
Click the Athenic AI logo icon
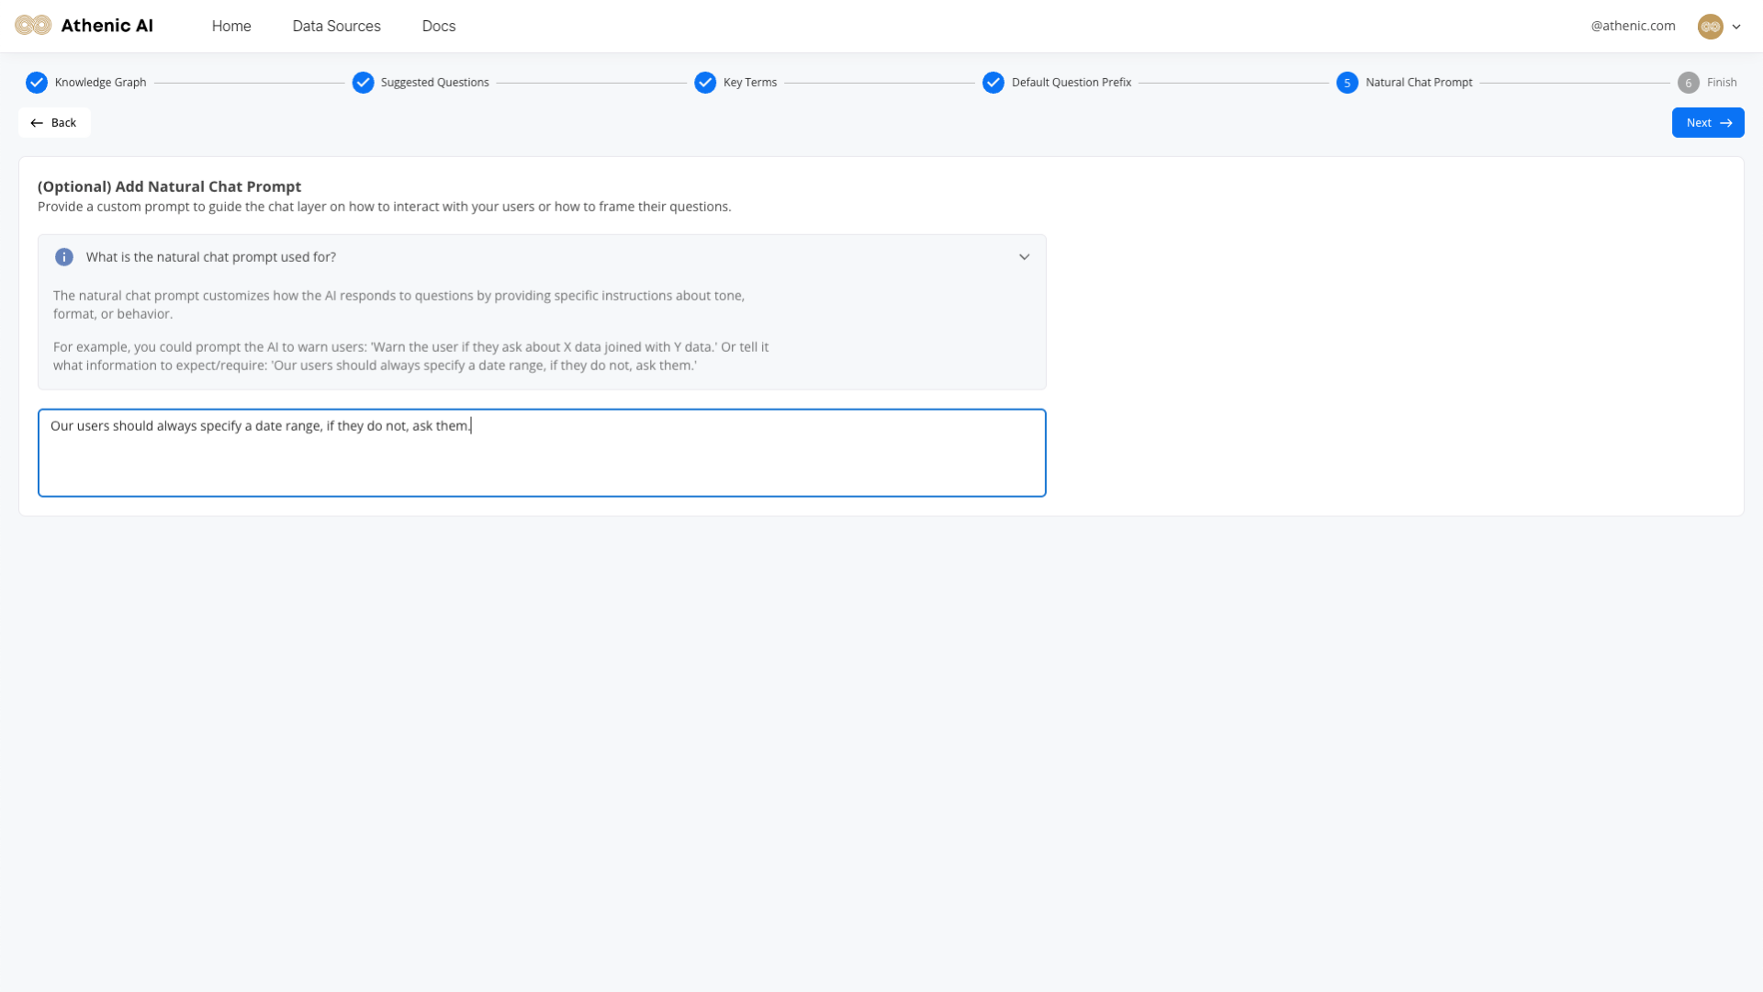(x=33, y=26)
